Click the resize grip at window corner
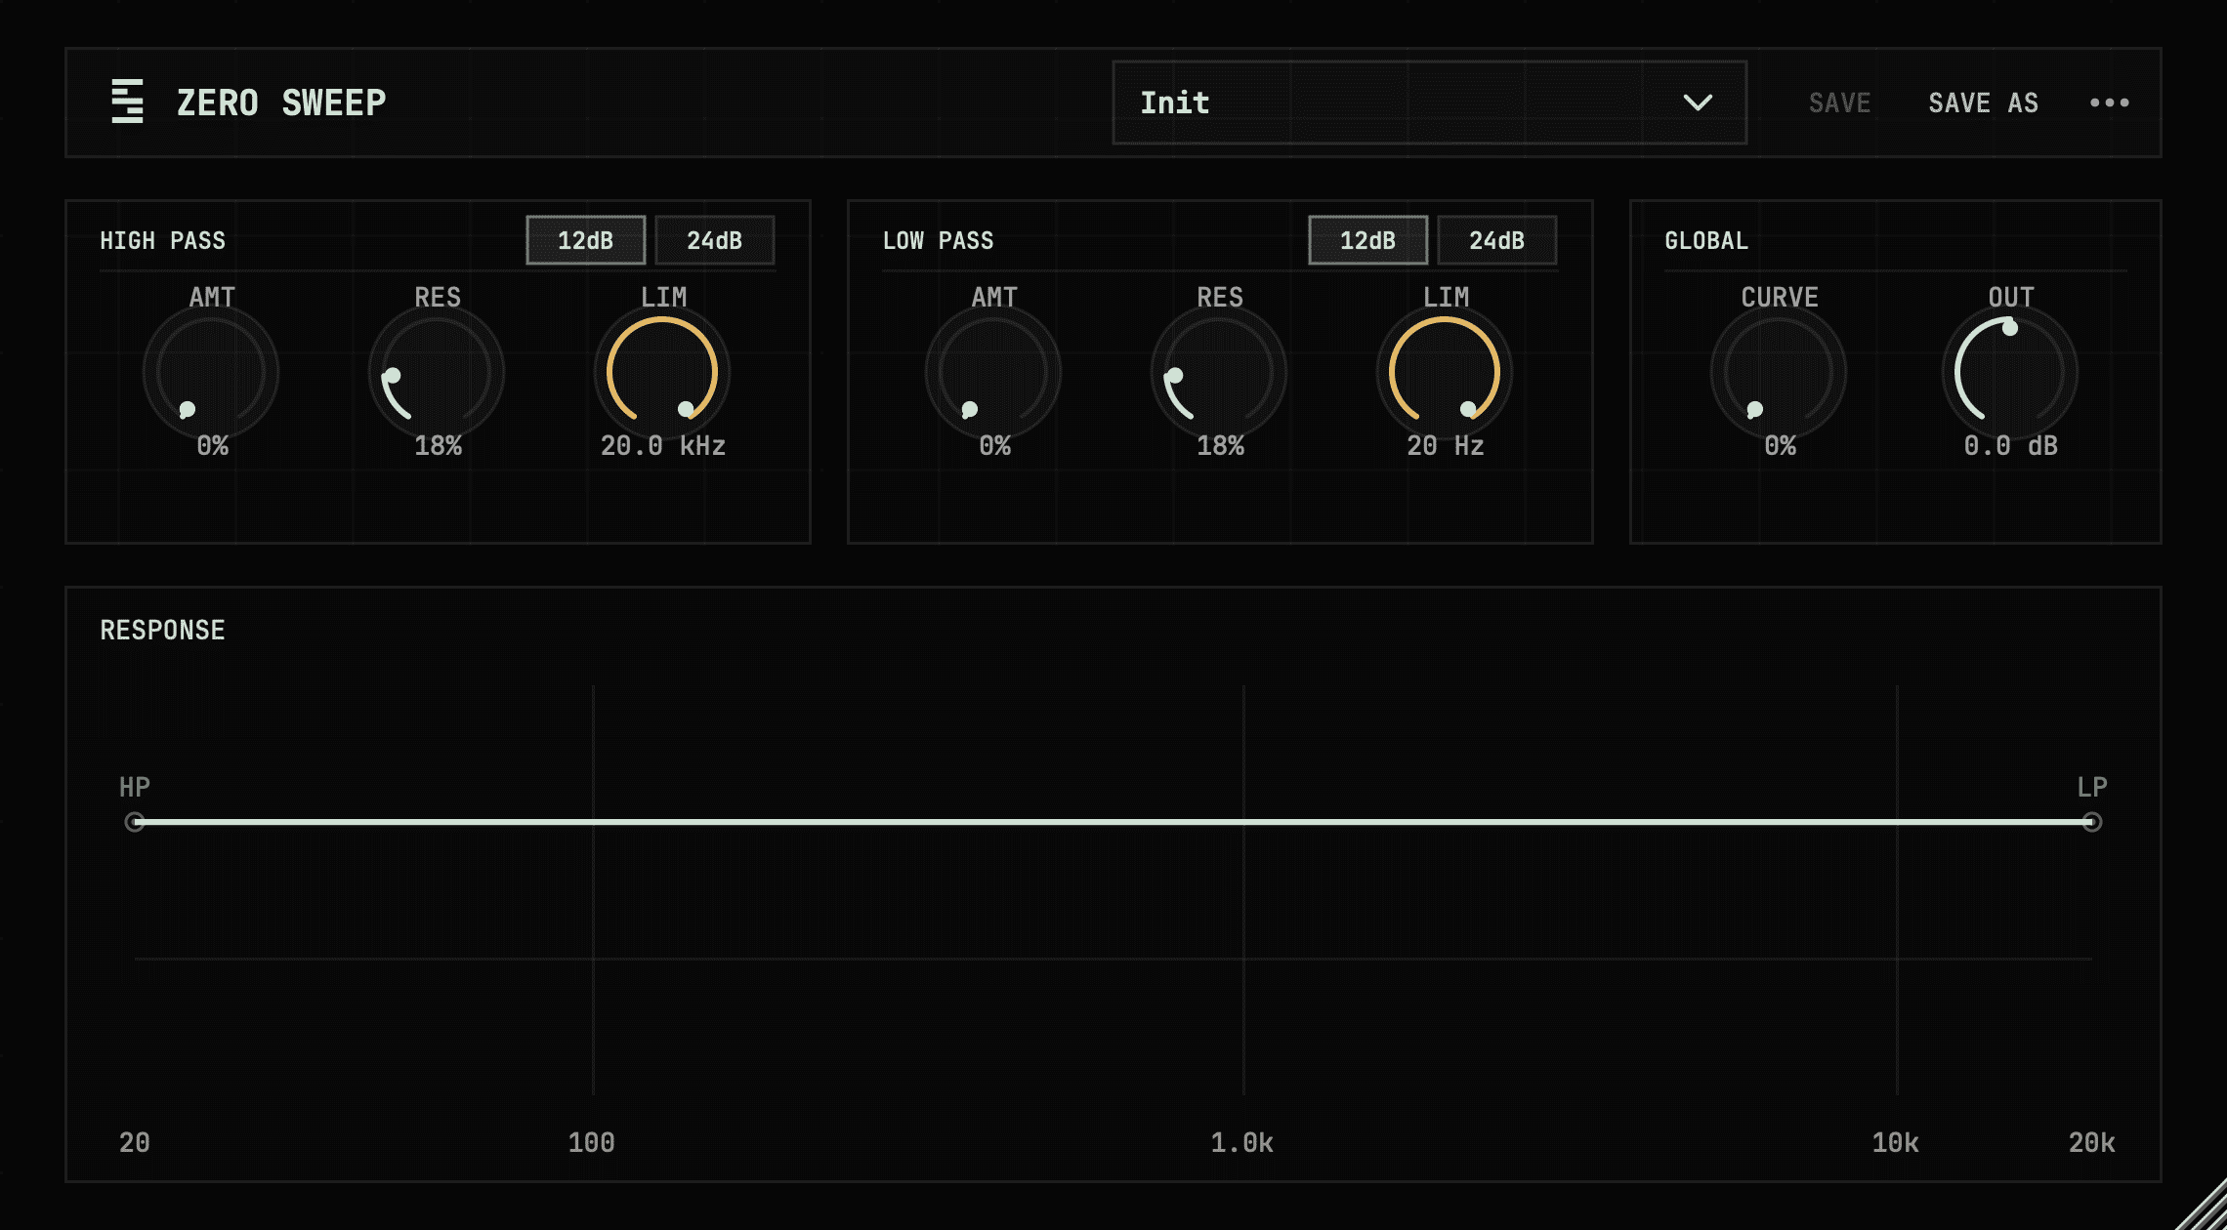Viewport: 2227px width, 1230px height. click(2203, 1206)
